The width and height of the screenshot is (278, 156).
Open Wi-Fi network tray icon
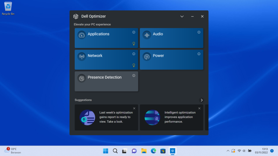(239, 151)
